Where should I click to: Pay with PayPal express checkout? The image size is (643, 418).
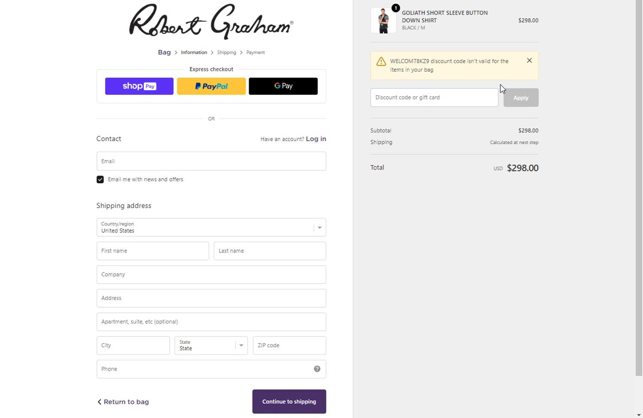click(211, 86)
